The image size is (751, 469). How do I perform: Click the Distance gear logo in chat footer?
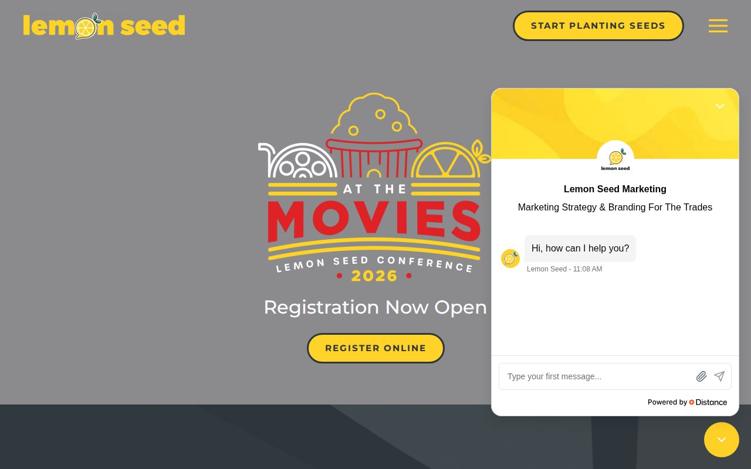(x=692, y=402)
